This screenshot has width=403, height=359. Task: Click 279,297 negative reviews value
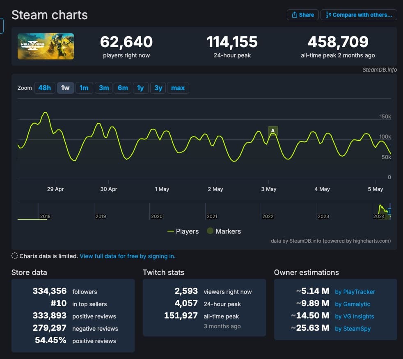point(50,328)
